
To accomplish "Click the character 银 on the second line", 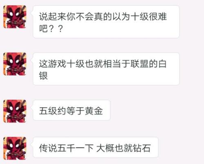I will [43, 76].
